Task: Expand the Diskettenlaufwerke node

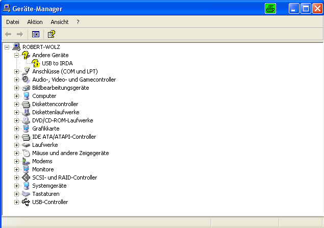Action: coord(16,112)
